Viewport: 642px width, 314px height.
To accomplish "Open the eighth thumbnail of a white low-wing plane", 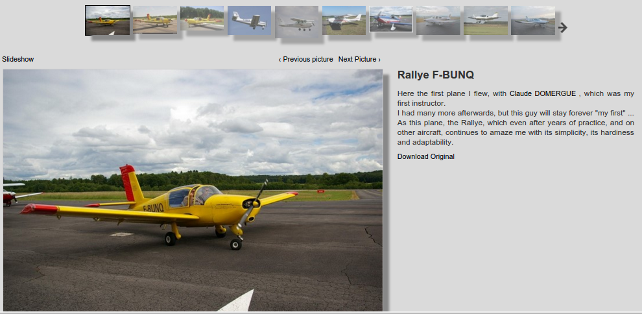I will click(438, 20).
